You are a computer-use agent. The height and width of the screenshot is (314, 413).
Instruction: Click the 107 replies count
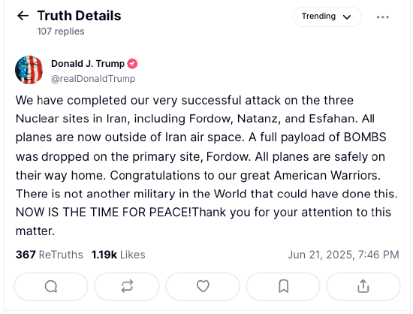[61, 32]
